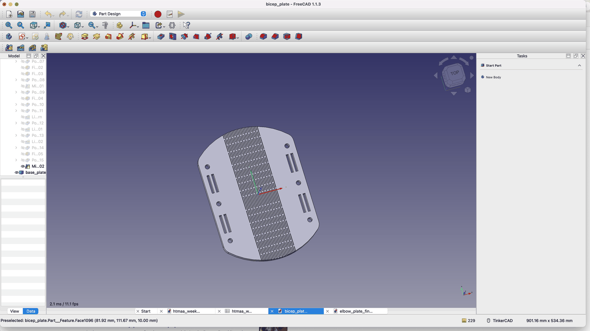Save the document with the floppy icon
590x331 pixels.
click(x=32, y=14)
